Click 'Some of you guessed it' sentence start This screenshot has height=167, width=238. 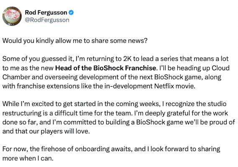point(38,59)
